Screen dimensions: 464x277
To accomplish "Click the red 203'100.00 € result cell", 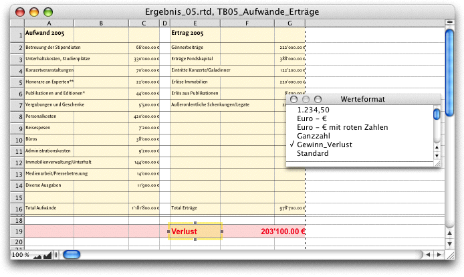I will pyautogui.click(x=274, y=232).
